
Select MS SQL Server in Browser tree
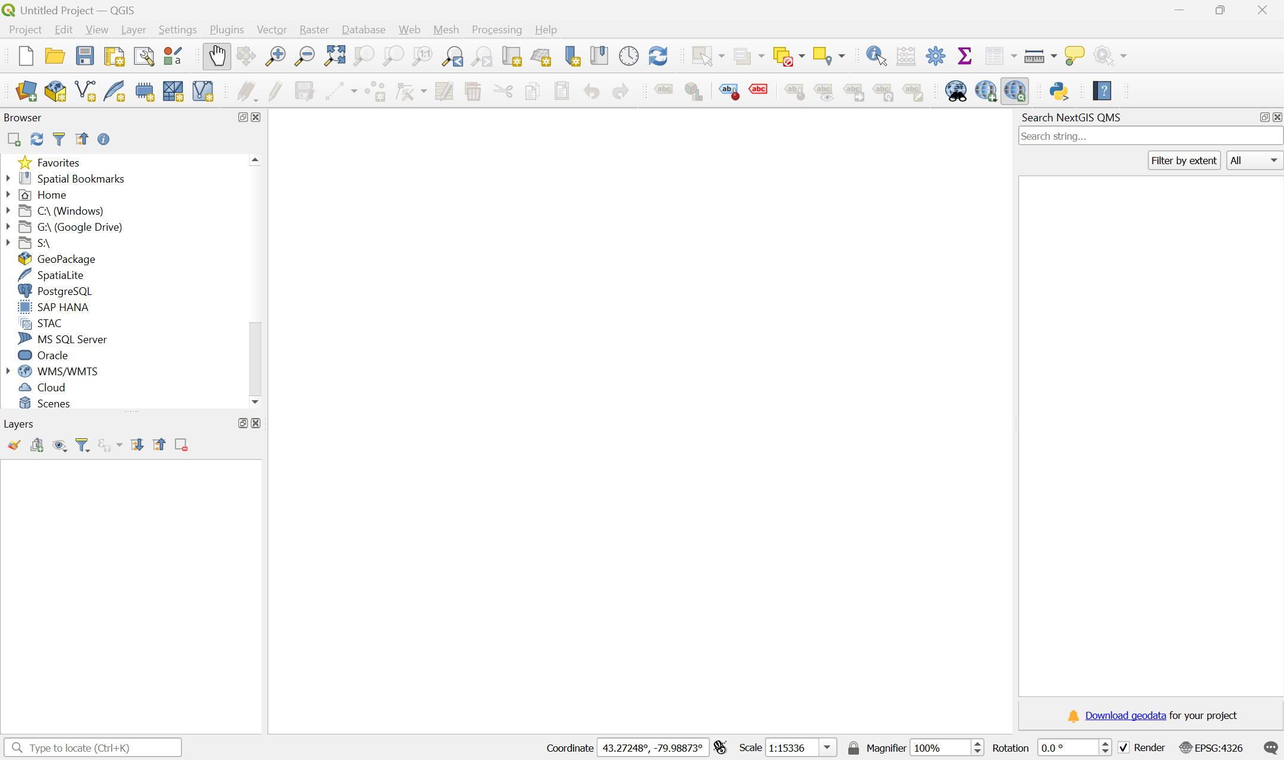click(72, 339)
